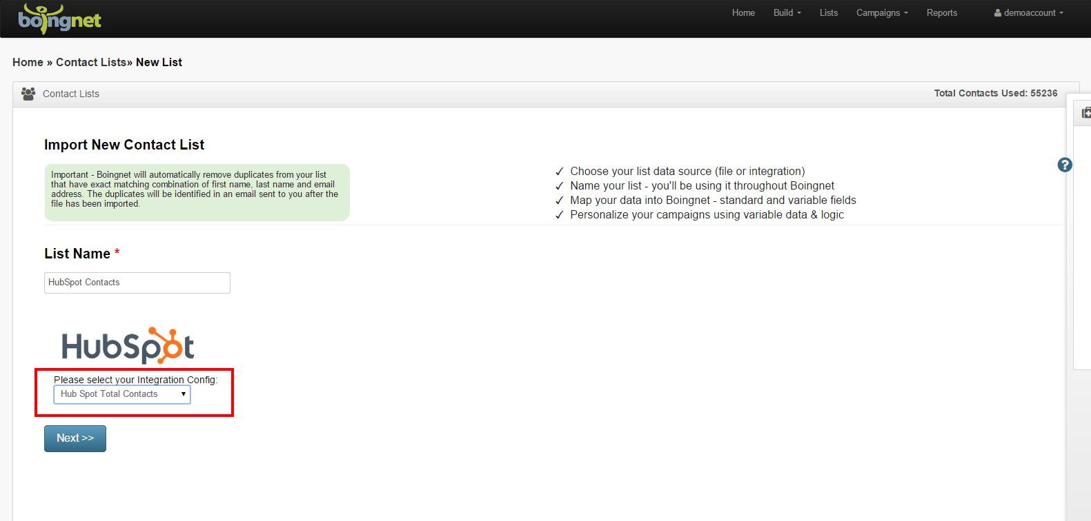Screen dimensions: 1091x521
Task: Expand the Campaigns menu
Action: (x=882, y=13)
